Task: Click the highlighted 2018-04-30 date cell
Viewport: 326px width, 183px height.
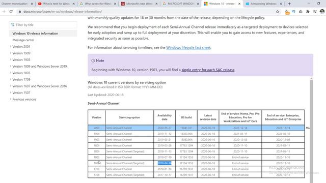Action: tap(165, 163)
